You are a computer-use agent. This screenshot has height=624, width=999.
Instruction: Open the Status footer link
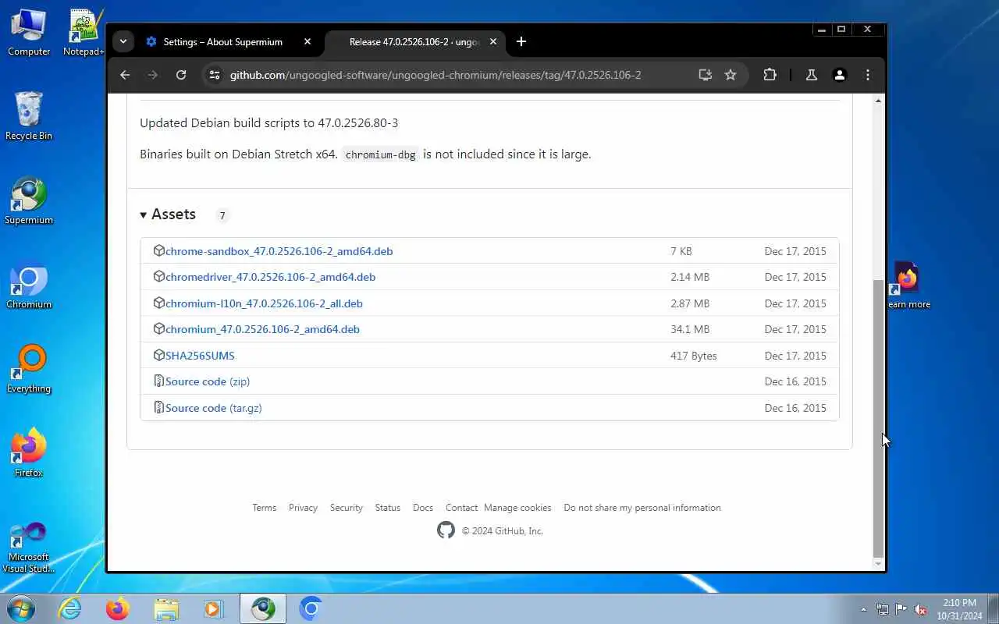(x=387, y=508)
